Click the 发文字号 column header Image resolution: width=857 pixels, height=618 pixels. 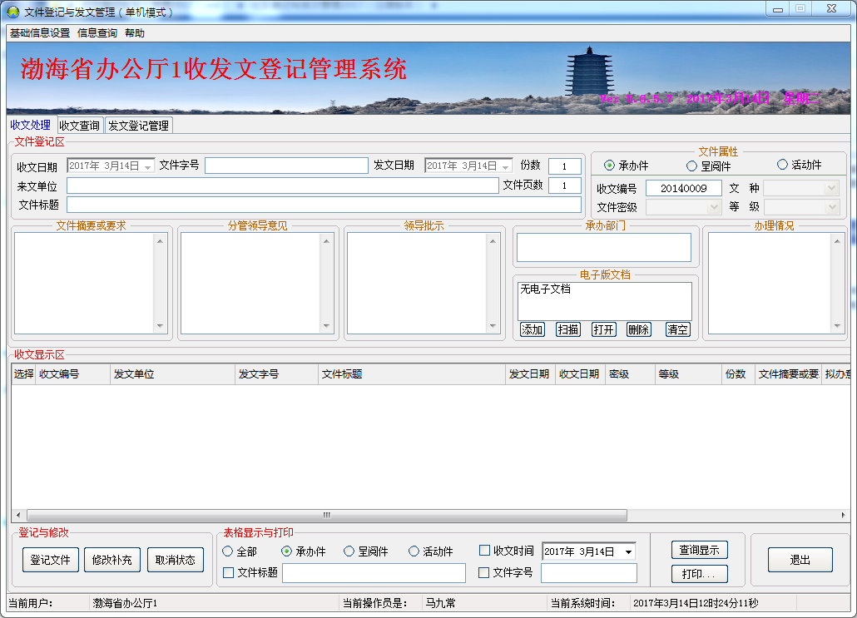pos(276,374)
